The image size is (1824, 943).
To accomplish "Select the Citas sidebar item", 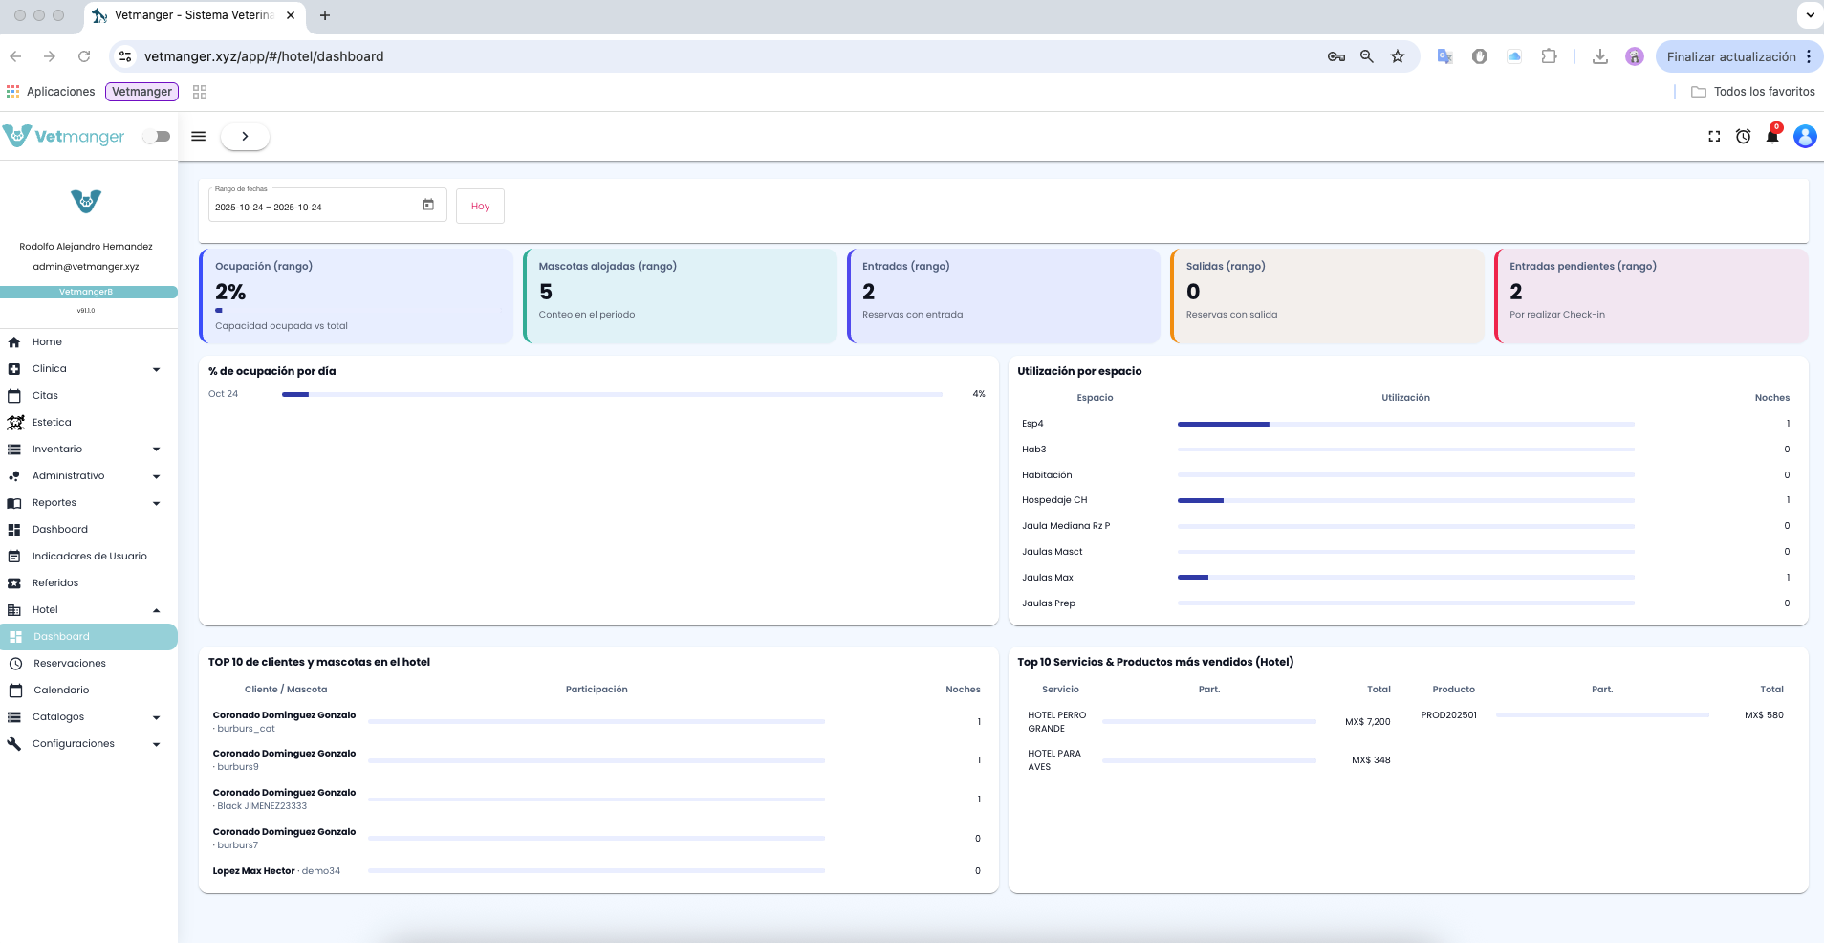I will 45,396.
